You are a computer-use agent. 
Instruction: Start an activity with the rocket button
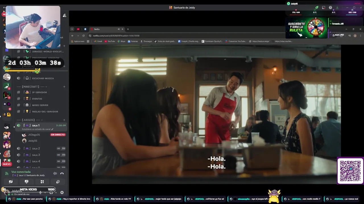click(x=42, y=182)
